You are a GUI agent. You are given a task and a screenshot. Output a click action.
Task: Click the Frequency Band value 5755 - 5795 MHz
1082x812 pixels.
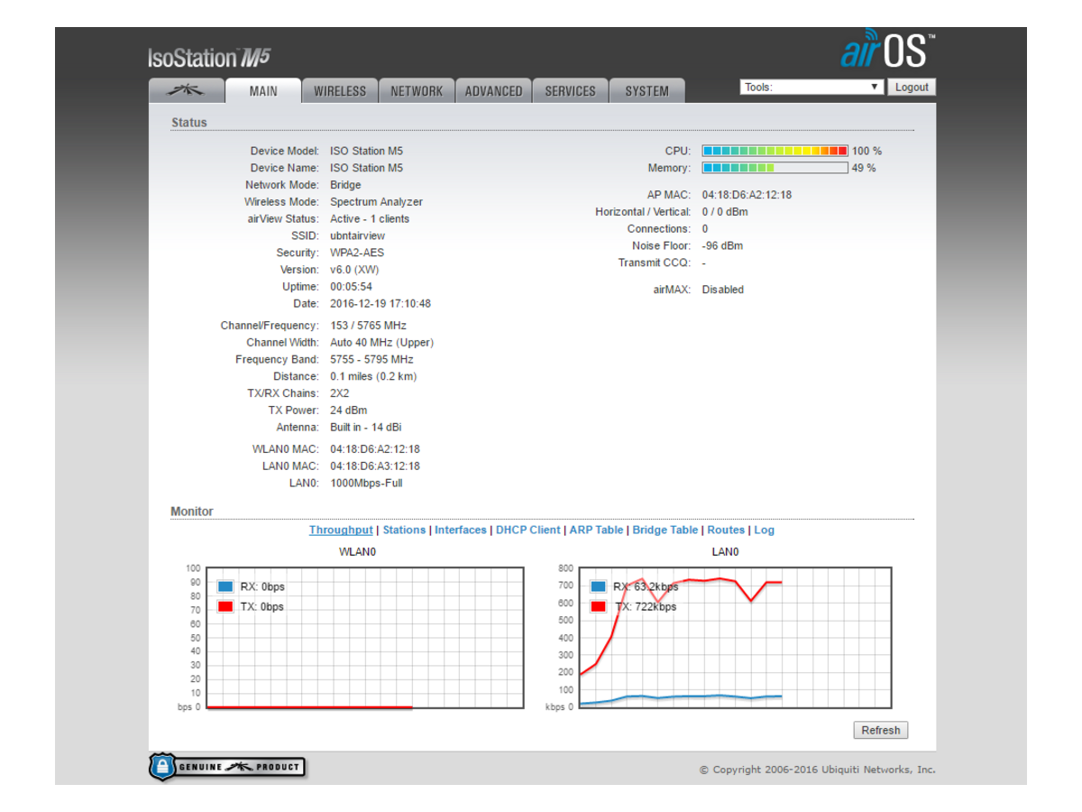[x=371, y=359]
